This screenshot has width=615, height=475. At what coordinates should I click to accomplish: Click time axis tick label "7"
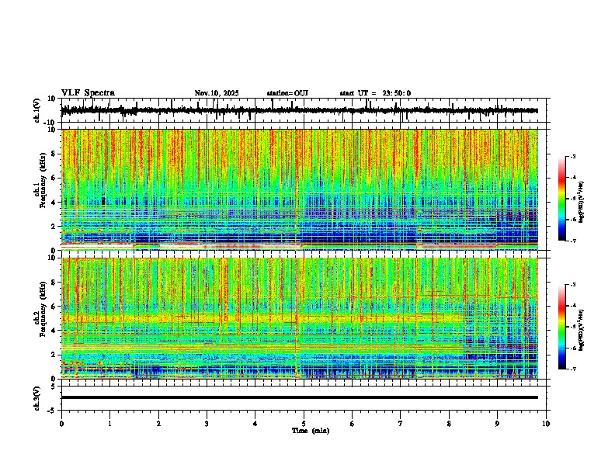coord(401,424)
